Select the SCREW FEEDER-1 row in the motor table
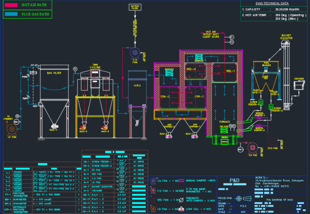Image resolution: width=310 pixels, height=214 pixels. [115, 162]
